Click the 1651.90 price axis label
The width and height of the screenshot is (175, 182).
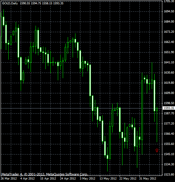[169, 52]
